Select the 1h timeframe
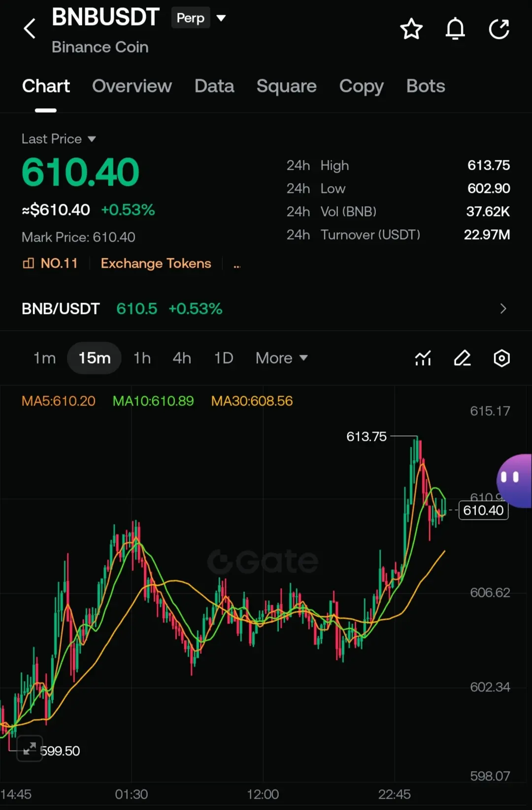The height and width of the screenshot is (810, 532). point(142,358)
